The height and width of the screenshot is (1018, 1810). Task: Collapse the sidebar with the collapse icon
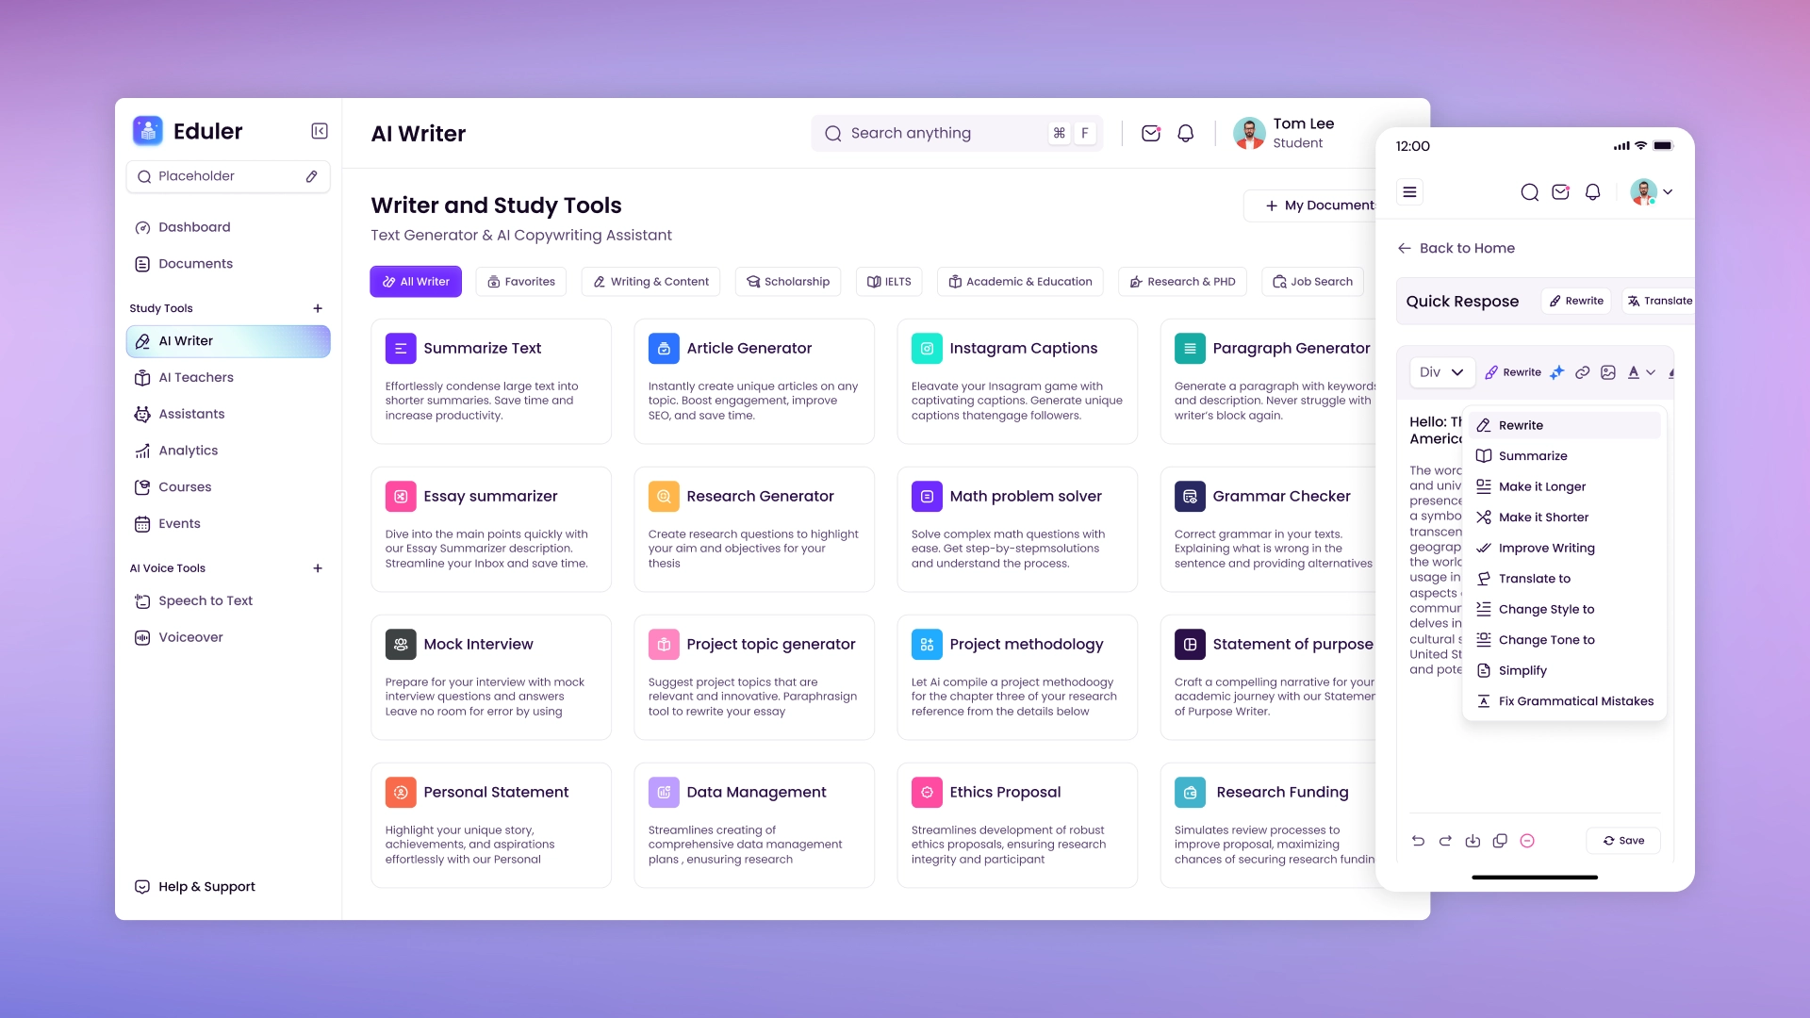[x=319, y=131]
